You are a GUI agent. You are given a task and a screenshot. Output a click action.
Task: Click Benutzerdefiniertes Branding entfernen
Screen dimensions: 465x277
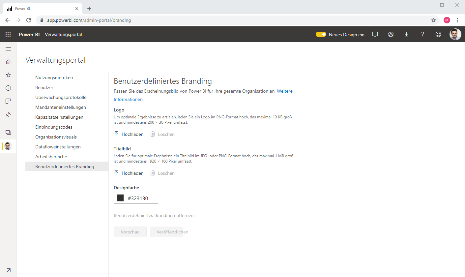pos(154,215)
